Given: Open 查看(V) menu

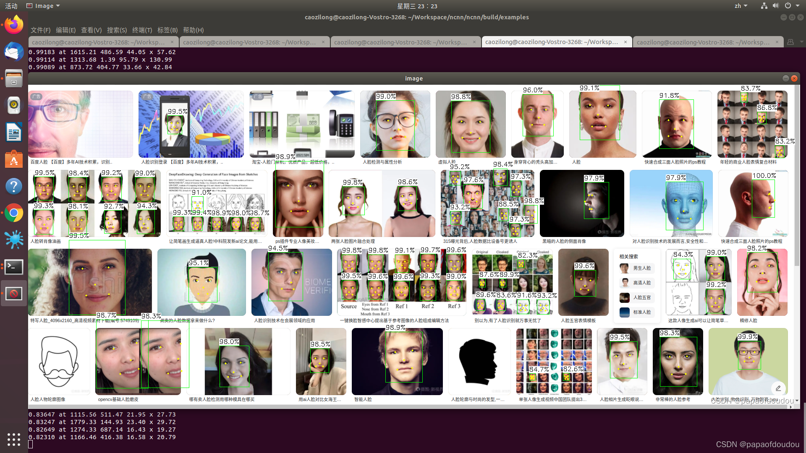Looking at the screenshot, I should pos(91,30).
